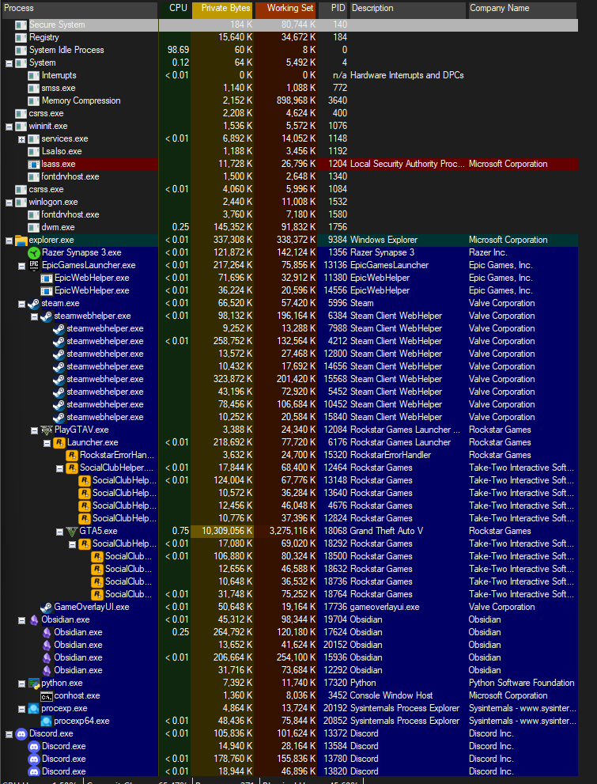
Task: Click the Secure System process icon
Action: 21,25
